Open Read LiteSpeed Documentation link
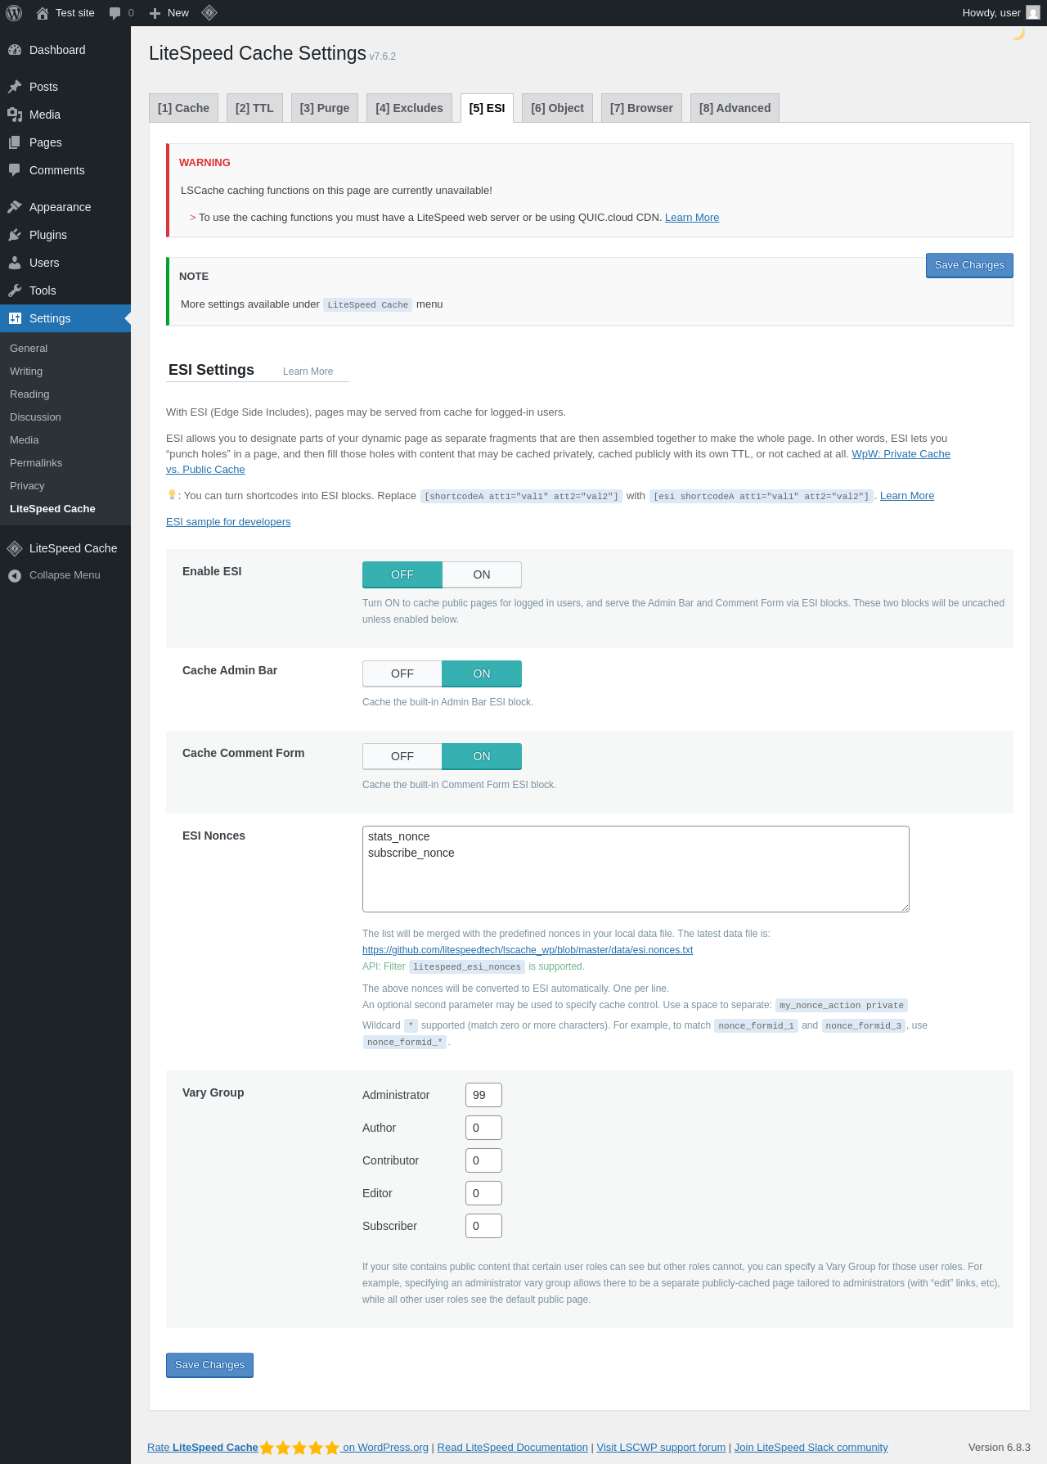This screenshot has width=1047, height=1464. click(513, 1448)
